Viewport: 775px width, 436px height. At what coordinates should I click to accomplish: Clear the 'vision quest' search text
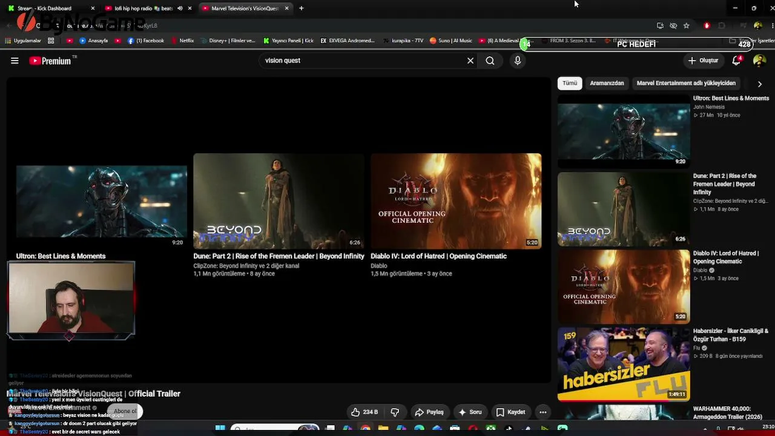click(470, 61)
